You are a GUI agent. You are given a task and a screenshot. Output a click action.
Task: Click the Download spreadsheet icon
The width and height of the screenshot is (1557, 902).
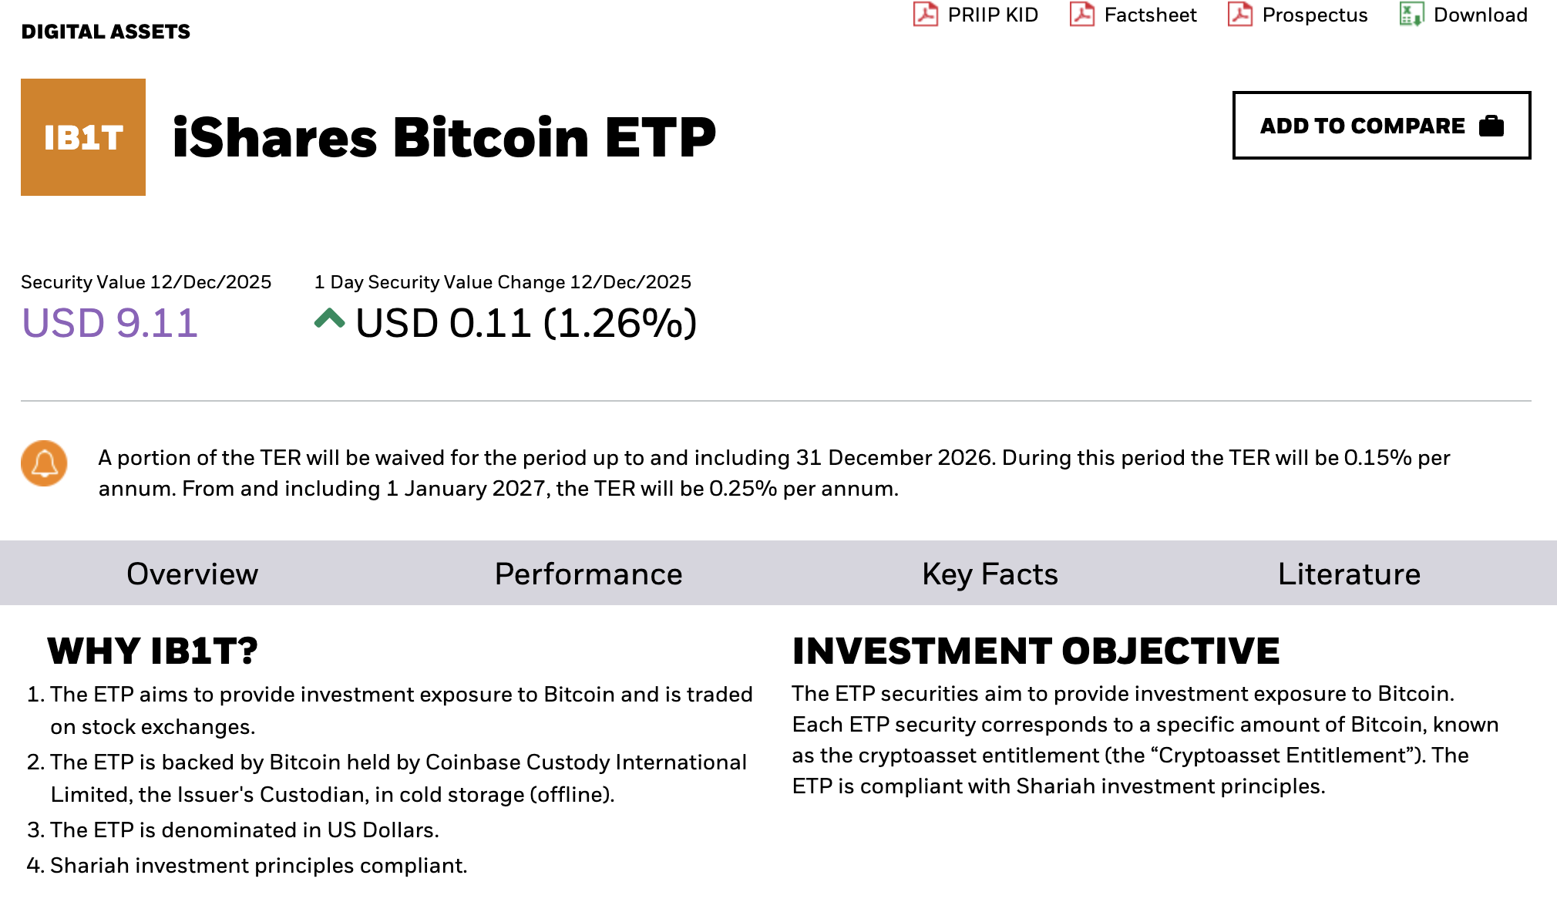[x=1411, y=15]
